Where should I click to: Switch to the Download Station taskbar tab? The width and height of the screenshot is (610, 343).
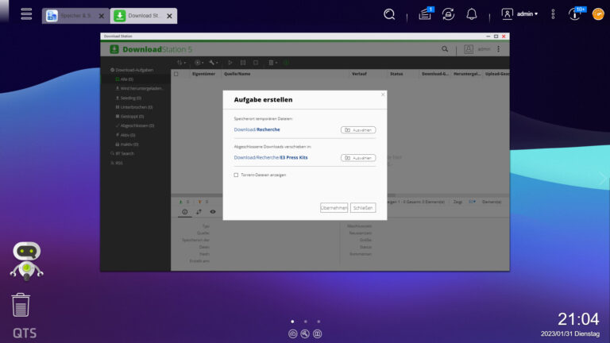click(137, 16)
